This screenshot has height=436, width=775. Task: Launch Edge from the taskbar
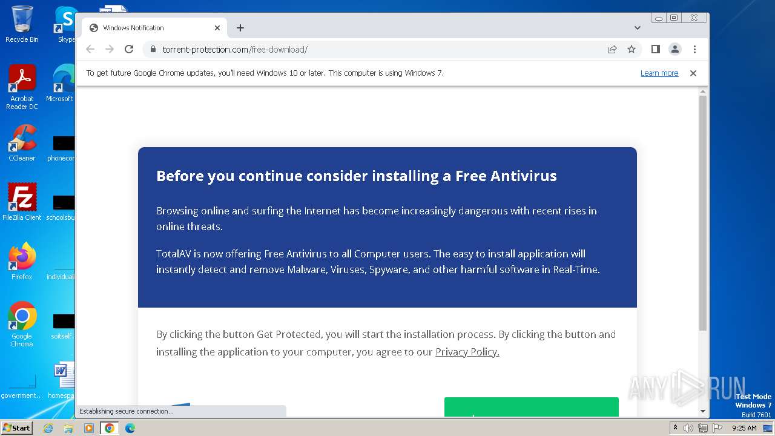pyautogui.click(x=130, y=428)
